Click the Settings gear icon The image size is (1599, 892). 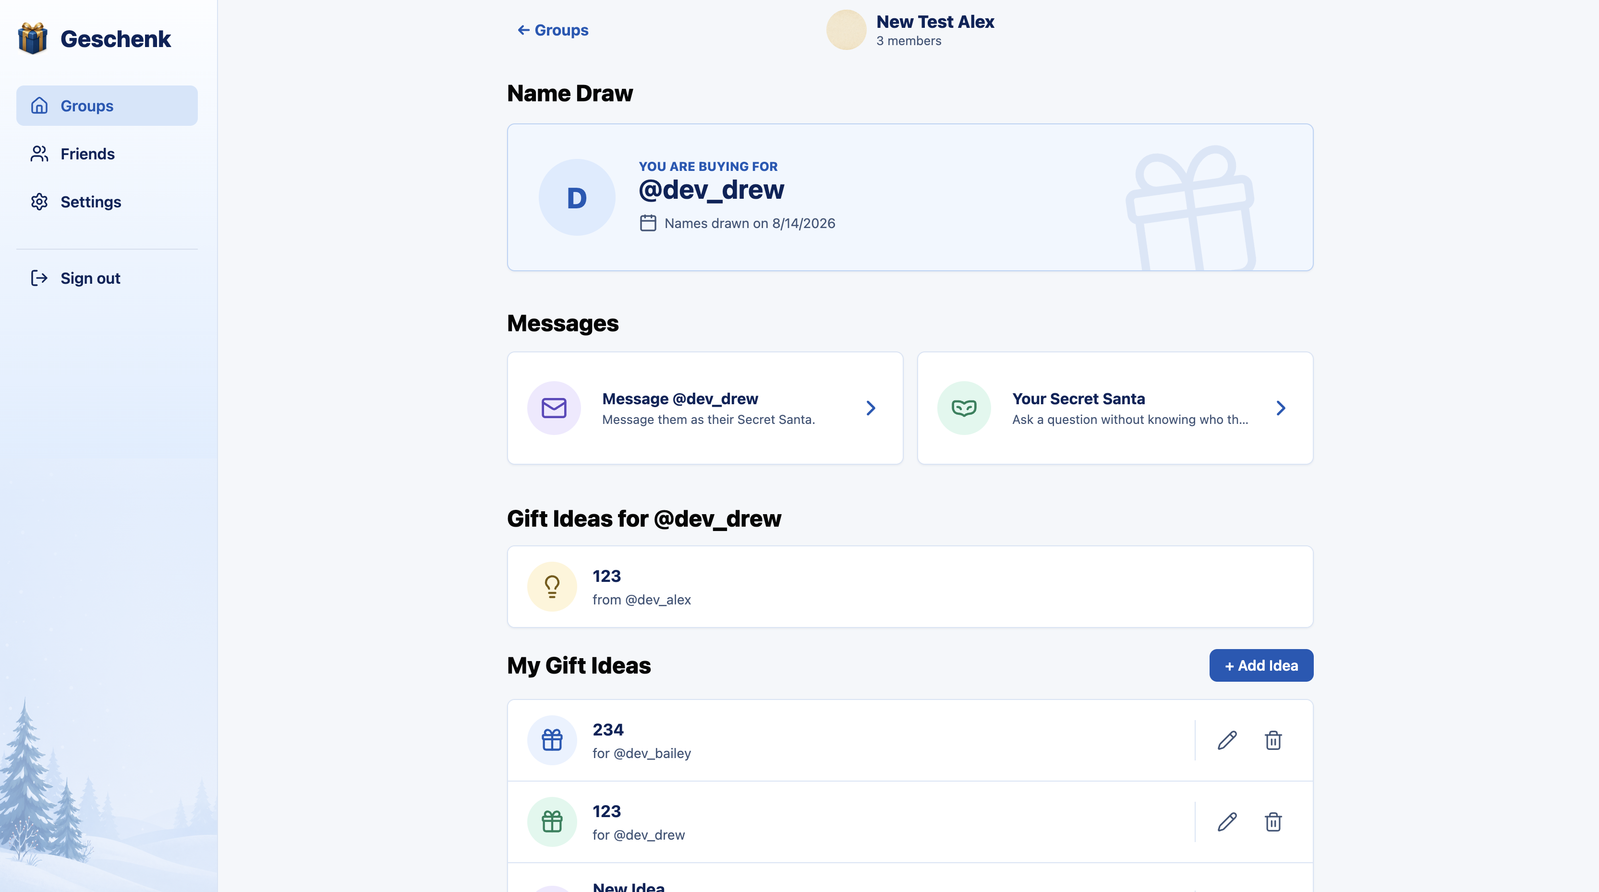(x=39, y=202)
